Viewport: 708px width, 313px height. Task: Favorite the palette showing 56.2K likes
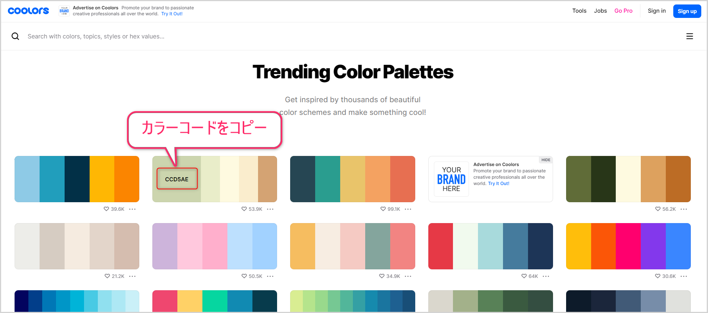658,209
